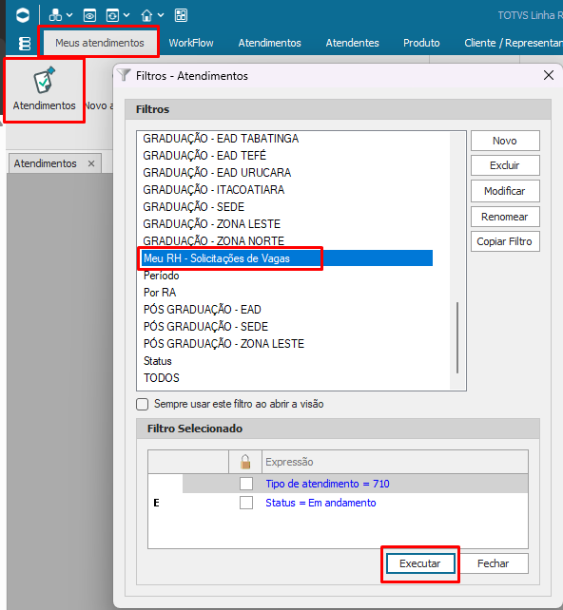Click the stacked database menu icon
563x610 pixels.
point(25,43)
